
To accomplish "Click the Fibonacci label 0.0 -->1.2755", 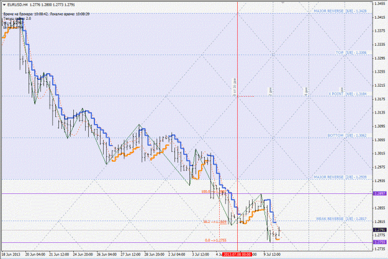I will [x=215, y=240].
